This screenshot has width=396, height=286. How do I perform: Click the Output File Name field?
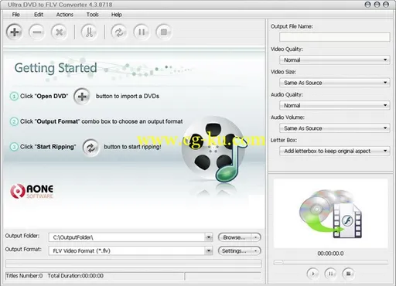click(x=334, y=37)
